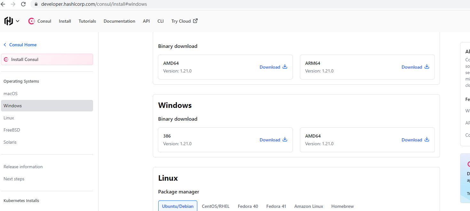470x211 pixels.
Task: Switch to the Homebrew tab
Action: [x=342, y=206]
